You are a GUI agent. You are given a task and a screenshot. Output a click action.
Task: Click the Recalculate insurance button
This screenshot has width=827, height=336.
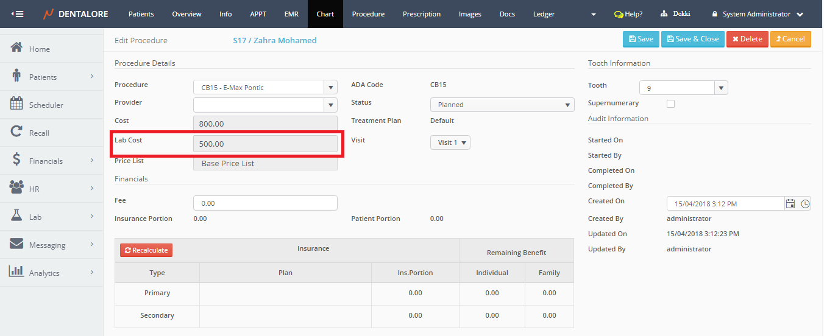(146, 250)
